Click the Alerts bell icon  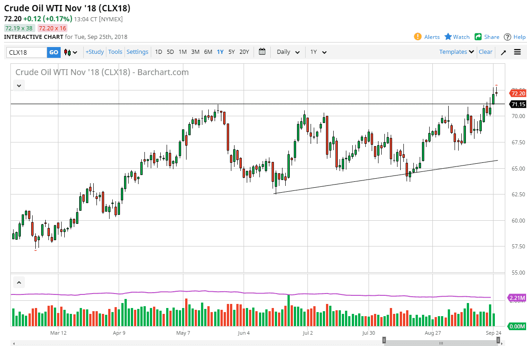point(417,37)
